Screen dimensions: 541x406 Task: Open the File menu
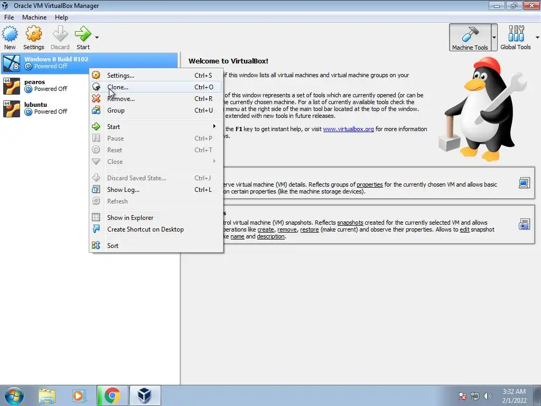pyautogui.click(x=9, y=17)
